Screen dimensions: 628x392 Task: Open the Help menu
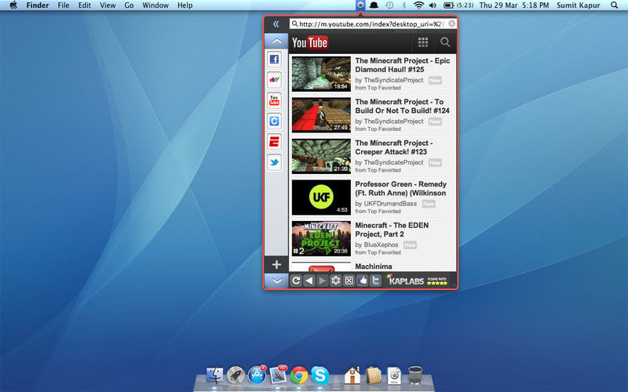185,5
